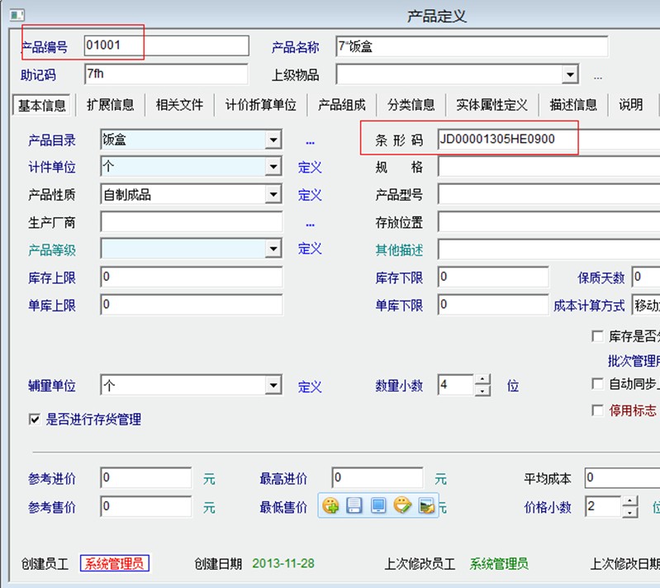Screen dimensions: 660x588
Task: Switch to the 扩展信息 tab
Action: tap(110, 105)
